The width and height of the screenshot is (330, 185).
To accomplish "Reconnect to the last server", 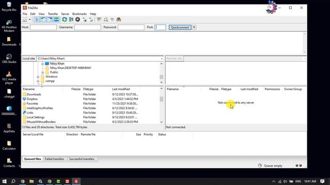I will [x=91, y=20].
